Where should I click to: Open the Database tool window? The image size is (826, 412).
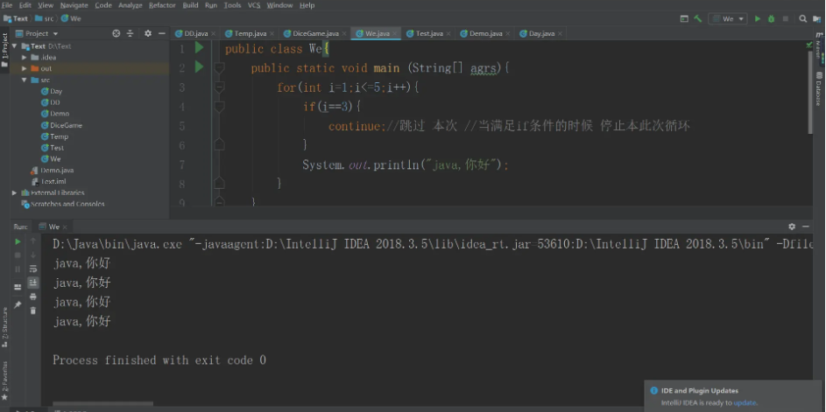click(x=819, y=88)
